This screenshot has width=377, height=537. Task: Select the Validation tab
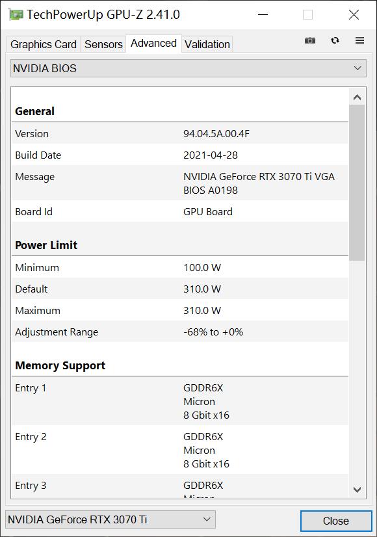click(x=207, y=44)
